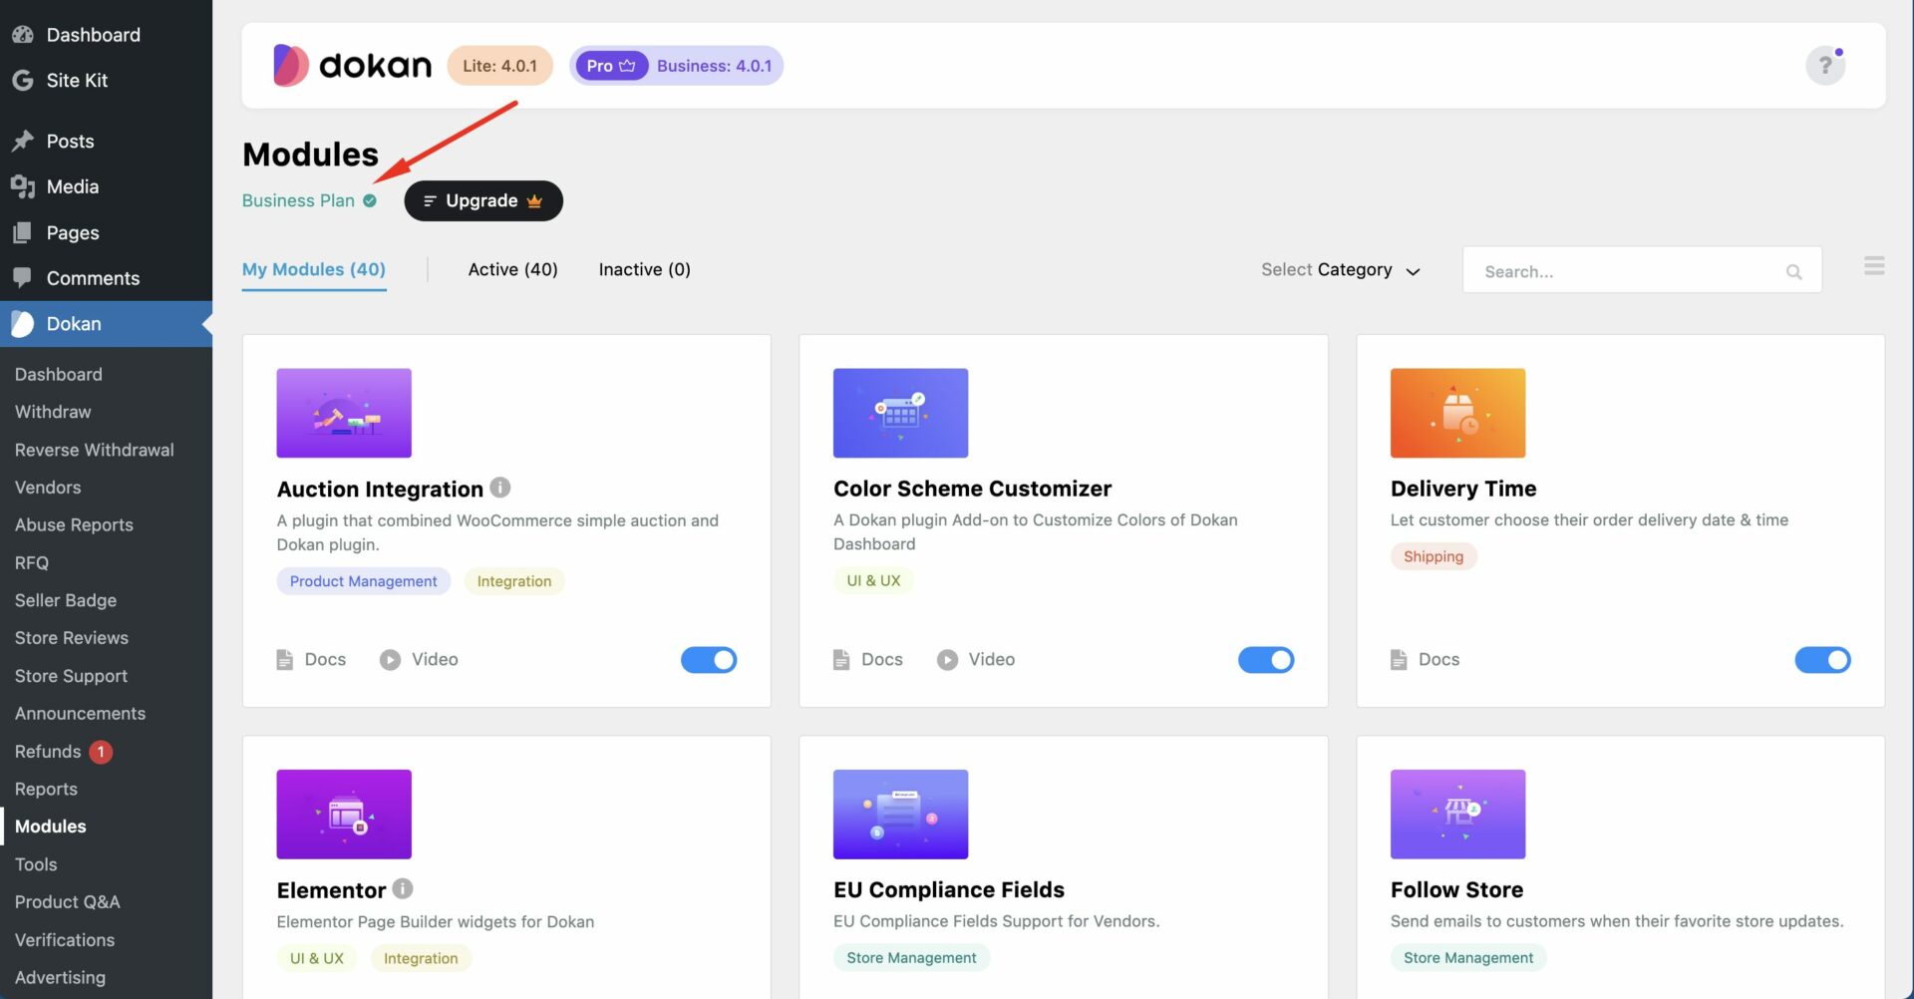Open the help question mark icon

[x=1824, y=66]
